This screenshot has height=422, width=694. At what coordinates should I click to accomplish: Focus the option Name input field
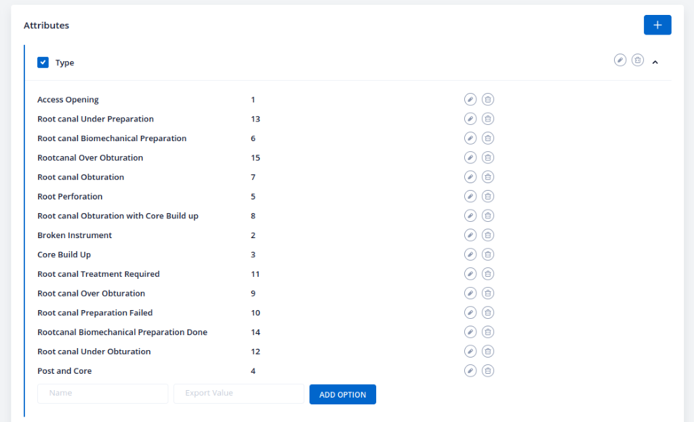click(x=102, y=394)
